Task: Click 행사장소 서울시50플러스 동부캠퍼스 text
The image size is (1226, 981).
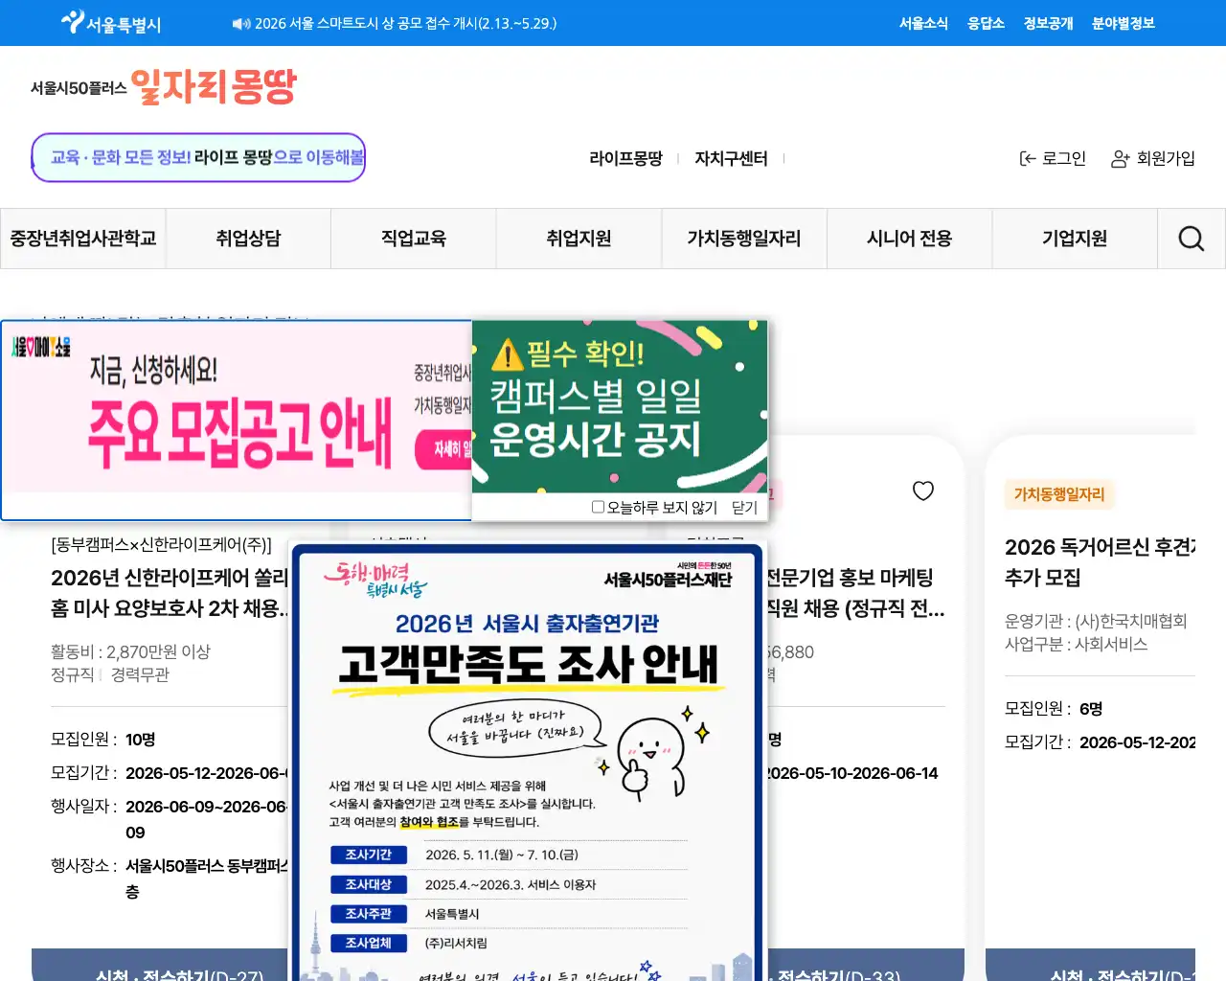Action: (170, 878)
